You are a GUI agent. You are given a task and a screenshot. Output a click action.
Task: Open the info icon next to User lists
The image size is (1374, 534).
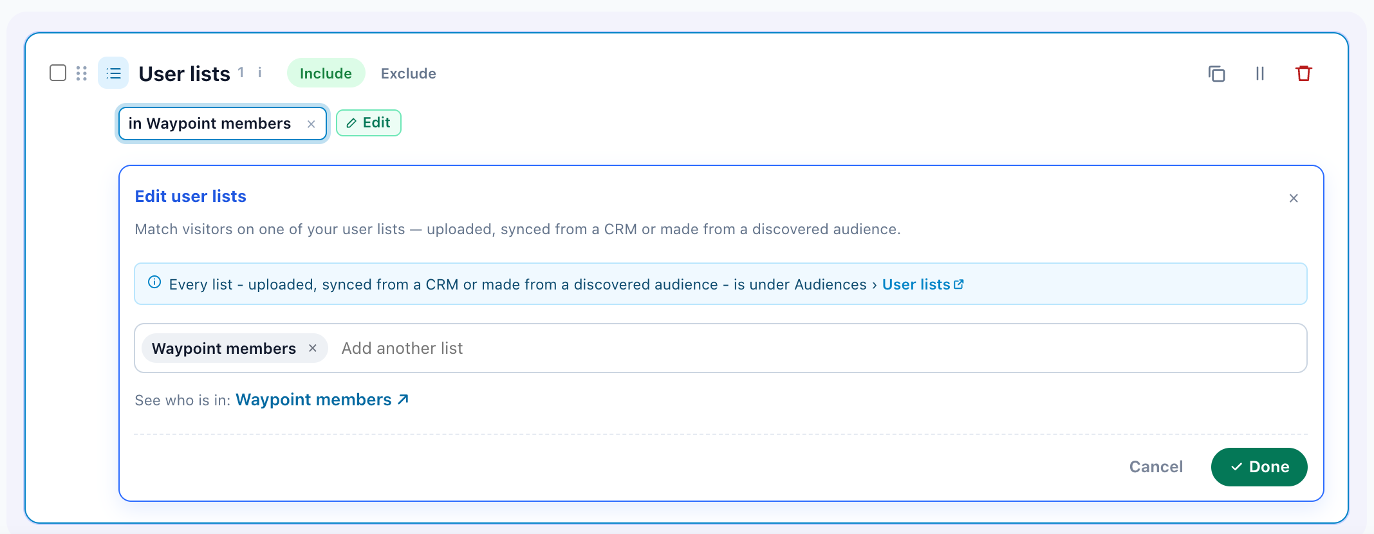click(259, 72)
